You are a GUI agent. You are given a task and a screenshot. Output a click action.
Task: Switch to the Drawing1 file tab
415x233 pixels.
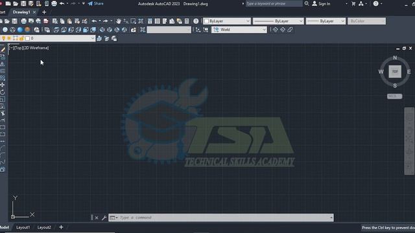21,12
